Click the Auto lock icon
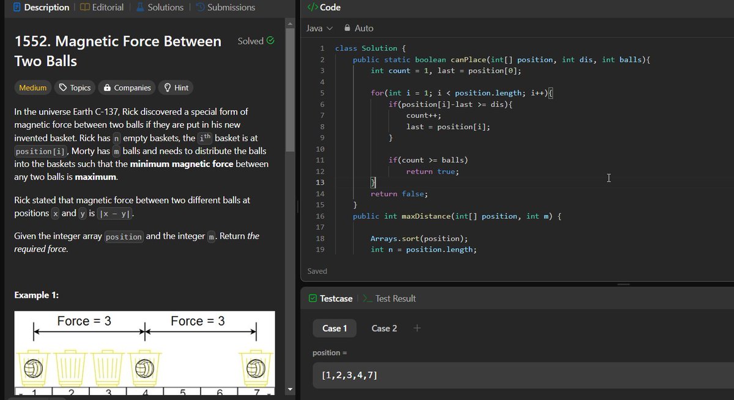 [x=346, y=28]
